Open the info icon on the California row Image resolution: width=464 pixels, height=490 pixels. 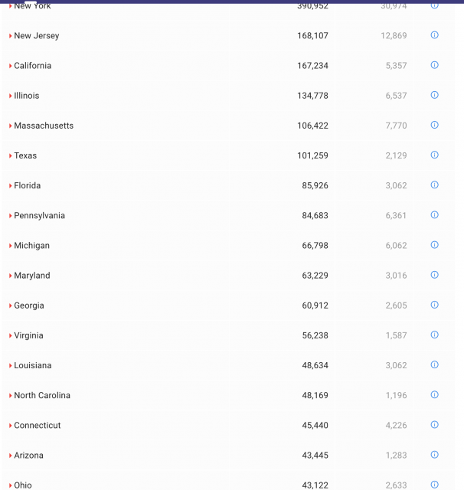[x=434, y=65]
